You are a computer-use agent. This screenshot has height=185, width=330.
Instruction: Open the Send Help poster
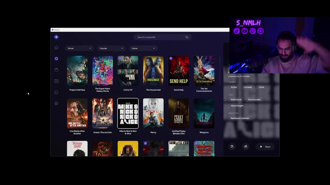179,71
